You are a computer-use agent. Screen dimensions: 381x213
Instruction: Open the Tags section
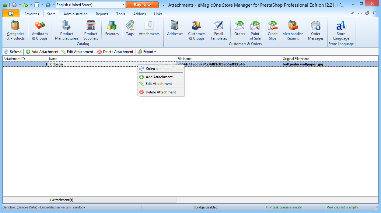pyautogui.click(x=130, y=29)
